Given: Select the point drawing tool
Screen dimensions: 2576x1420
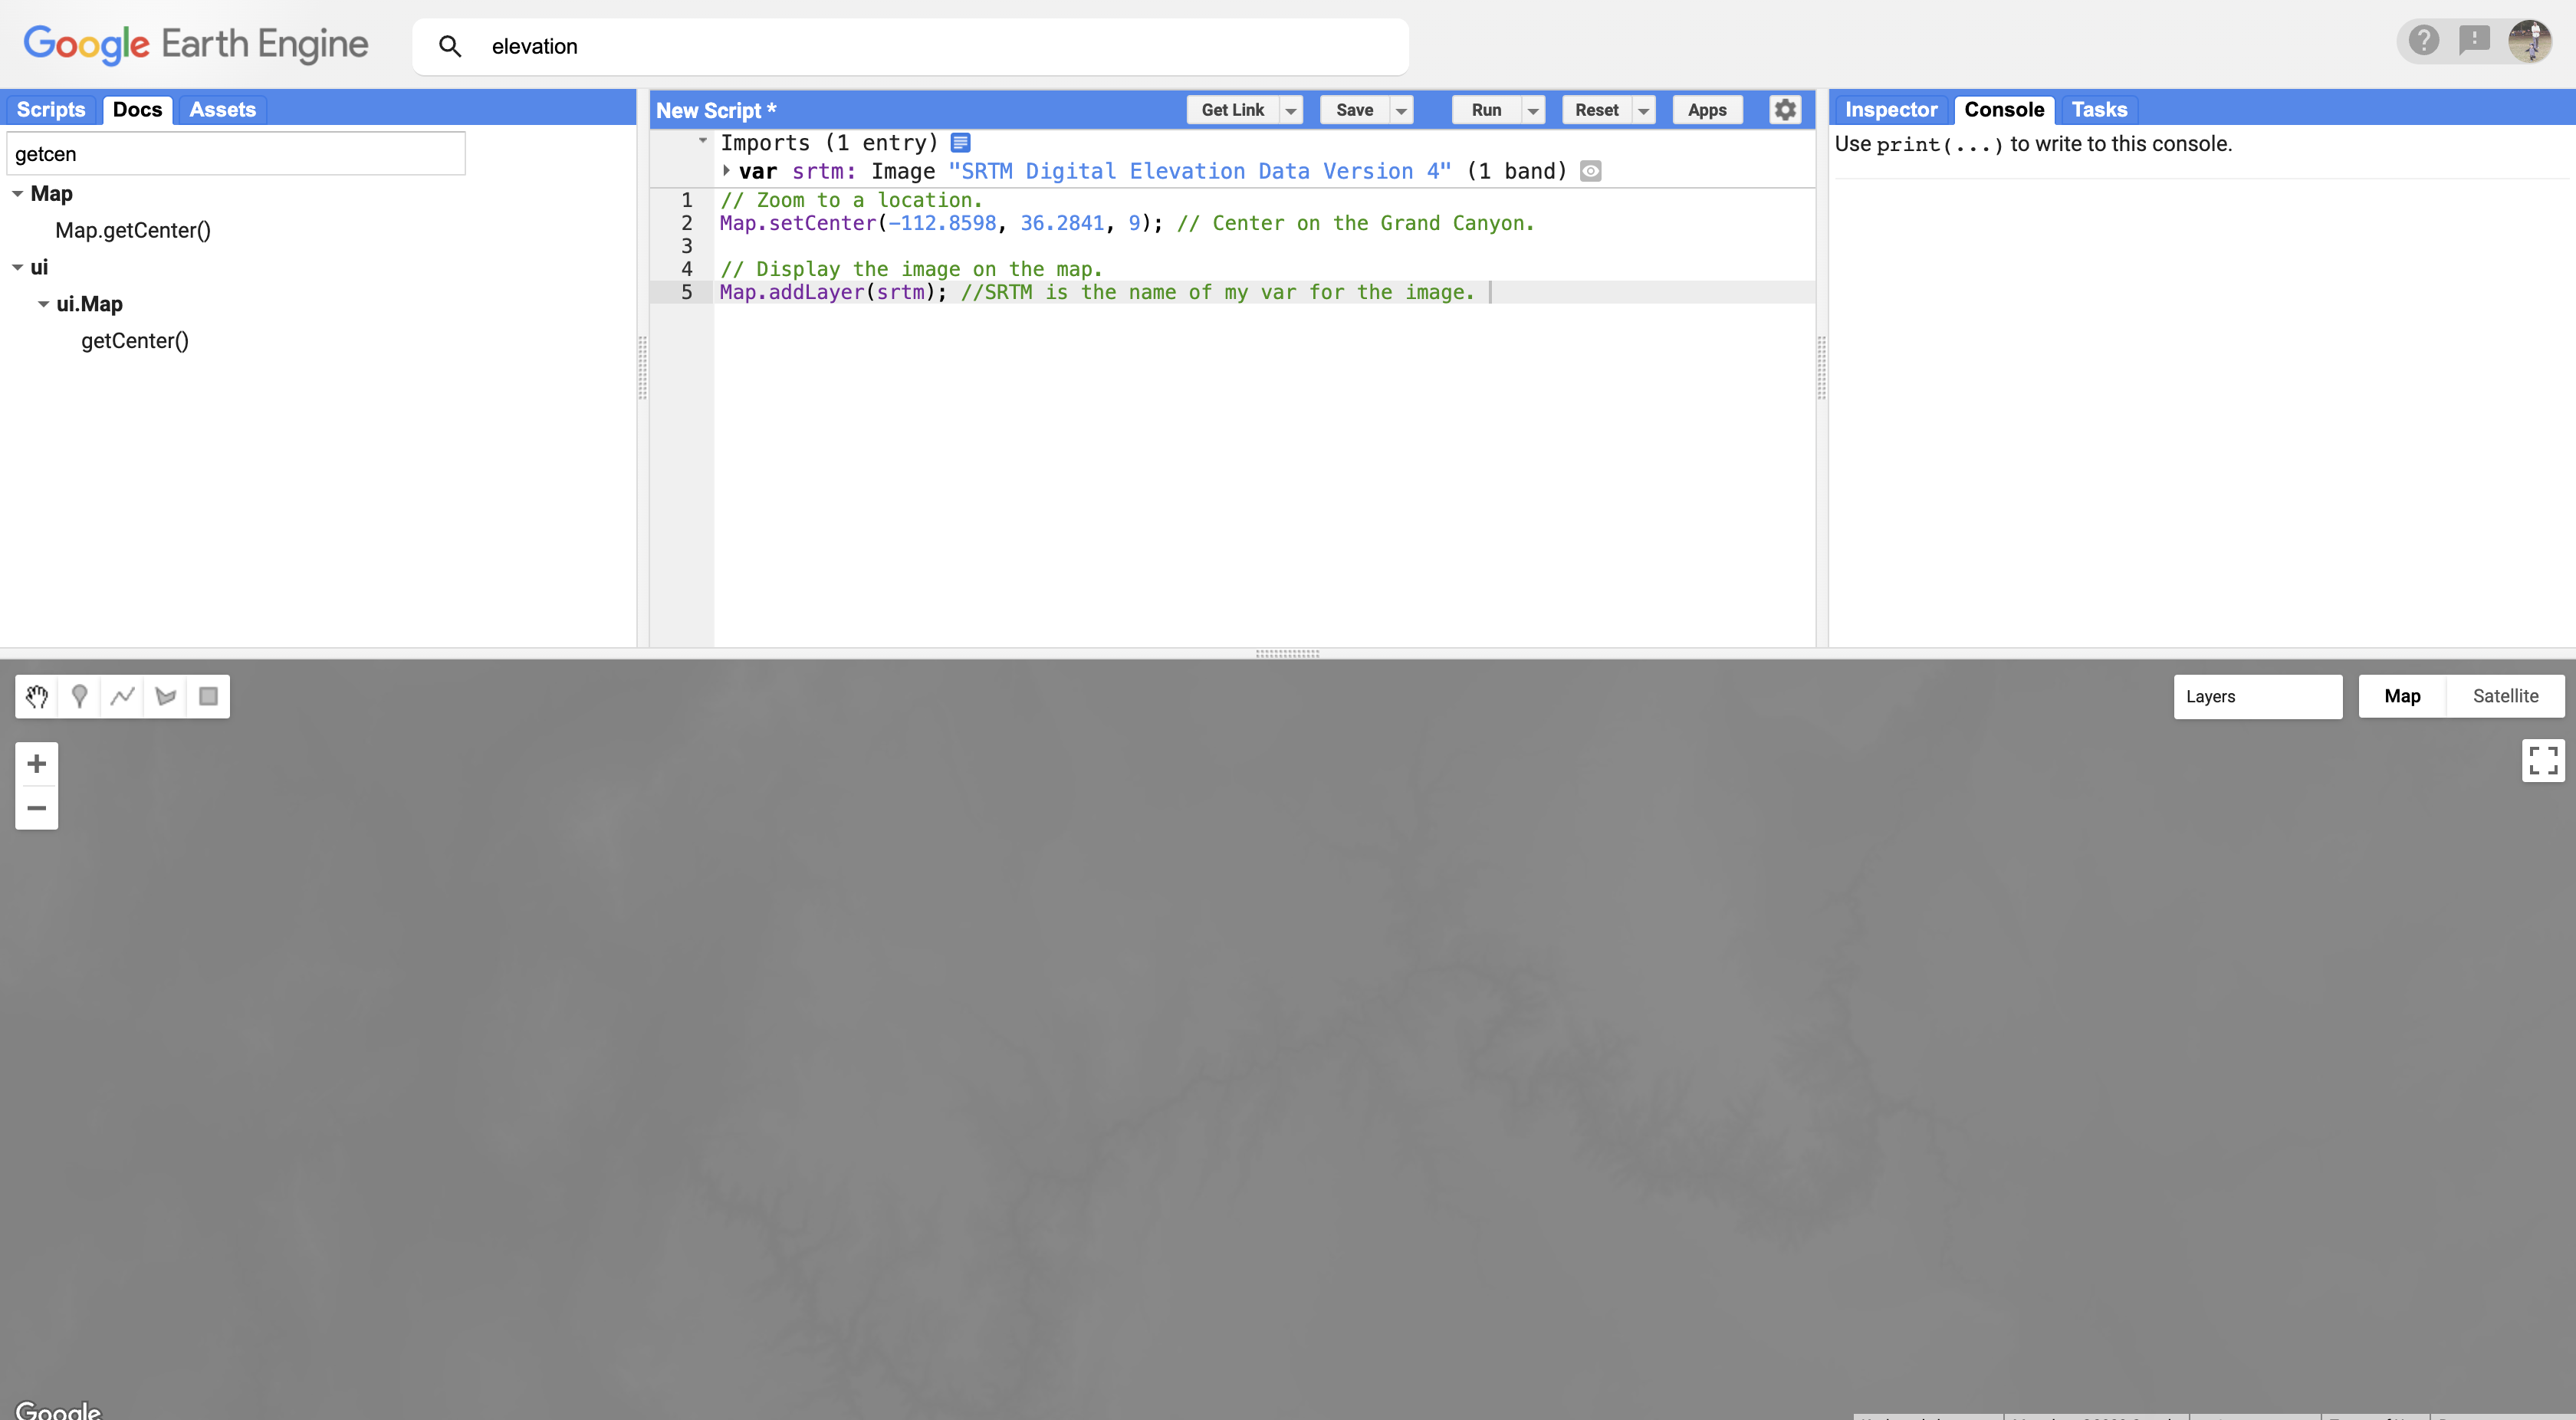Looking at the screenshot, I should (x=80, y=696).
